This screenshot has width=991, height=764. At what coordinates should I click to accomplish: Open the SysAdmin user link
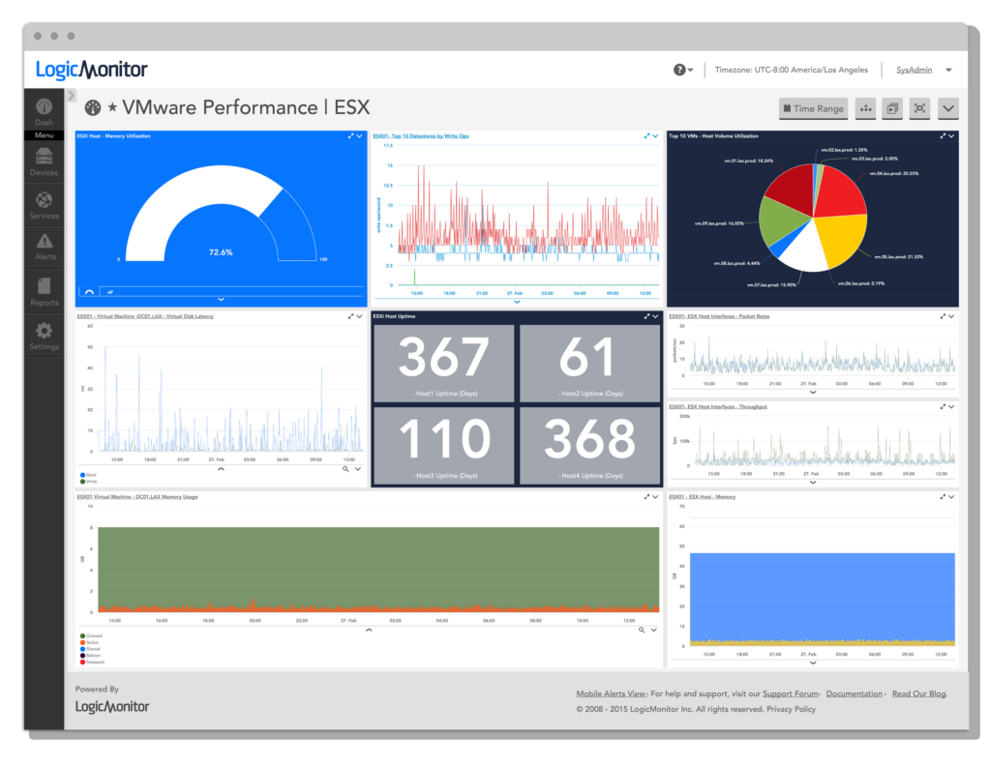(914, 70)
